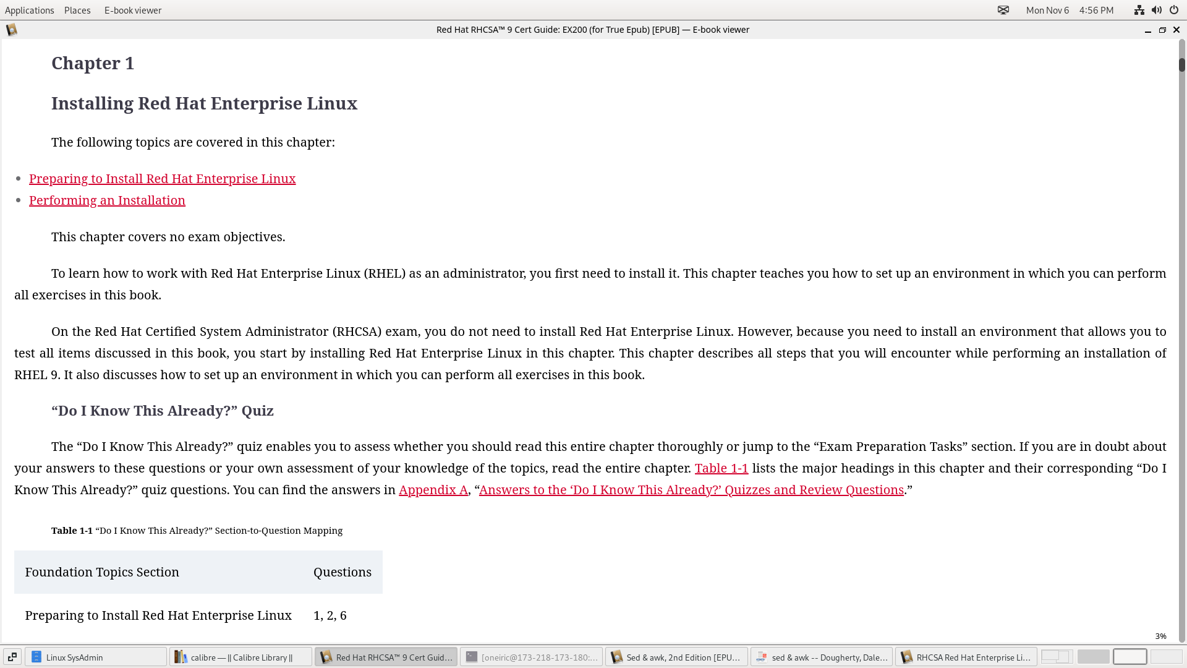This screenshot has height=668, width=1187.
Task: Switch to the terminal oneiric taskbar window
Action: coord(531,657)
